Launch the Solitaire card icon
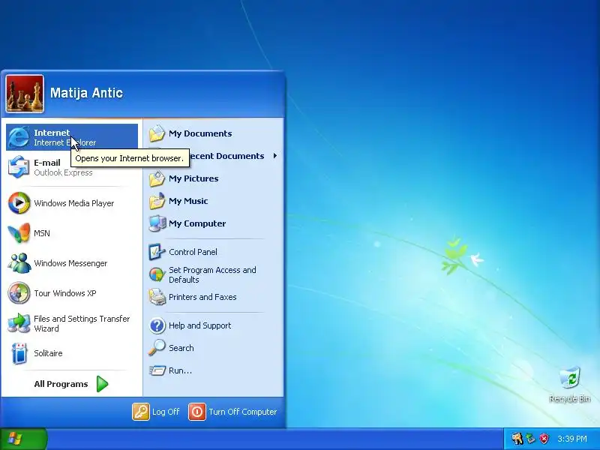Image resolution: width=600 pixels, height=450 pixels. click(19, 353)
